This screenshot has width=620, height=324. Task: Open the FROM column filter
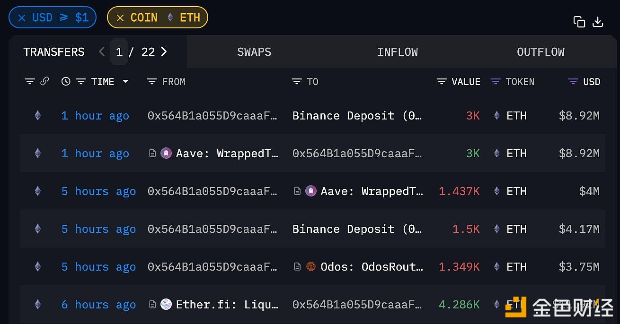coord(152,82)
